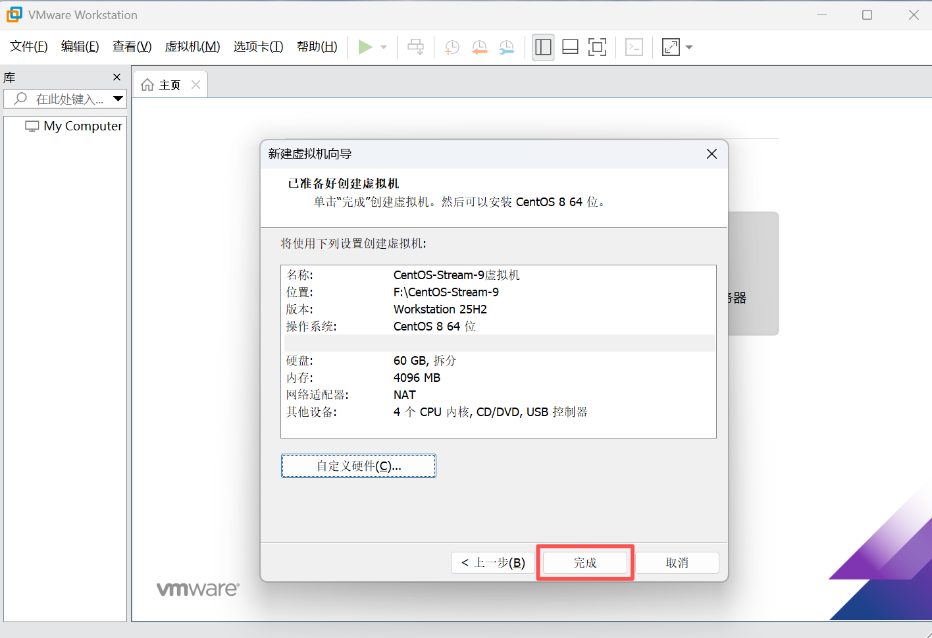
Task: Click the My Computer monitor icon
Action: [32, 126]
